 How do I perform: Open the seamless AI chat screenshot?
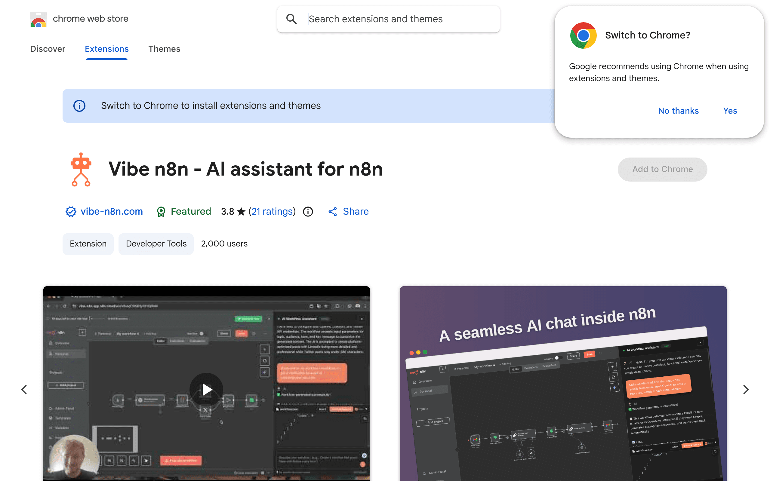(x=563, y=383)
